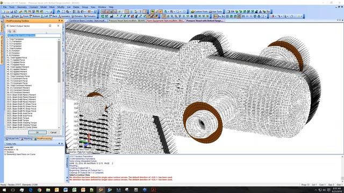
Task: Click output vector list scrollbar thumb
Action: 59,62
